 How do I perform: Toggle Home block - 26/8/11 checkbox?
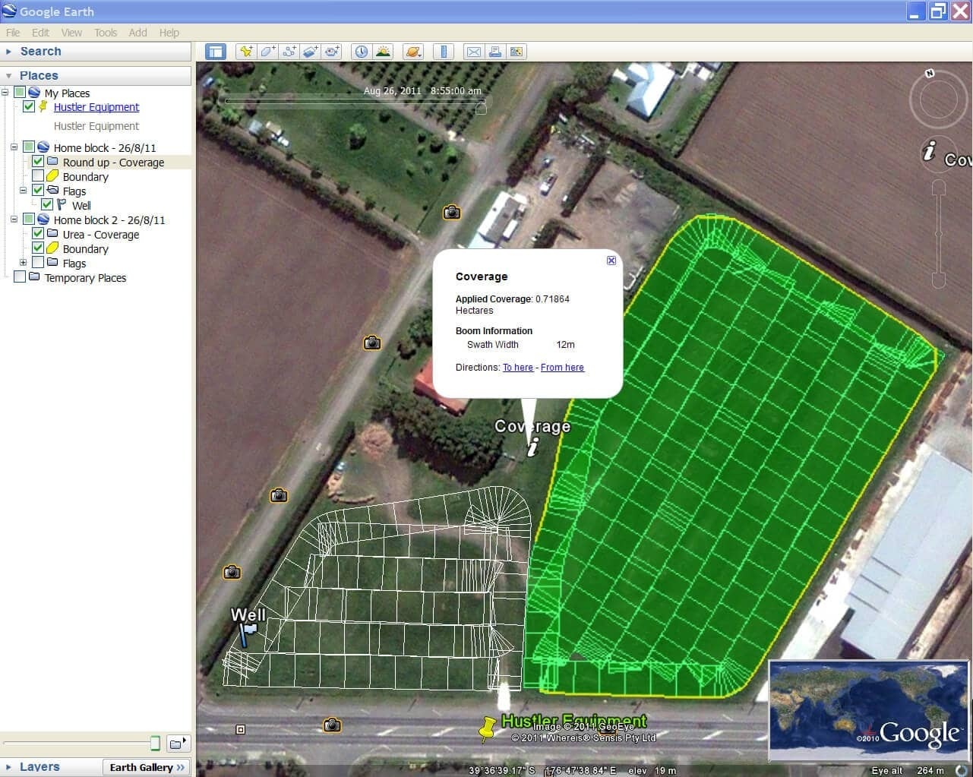29,147
